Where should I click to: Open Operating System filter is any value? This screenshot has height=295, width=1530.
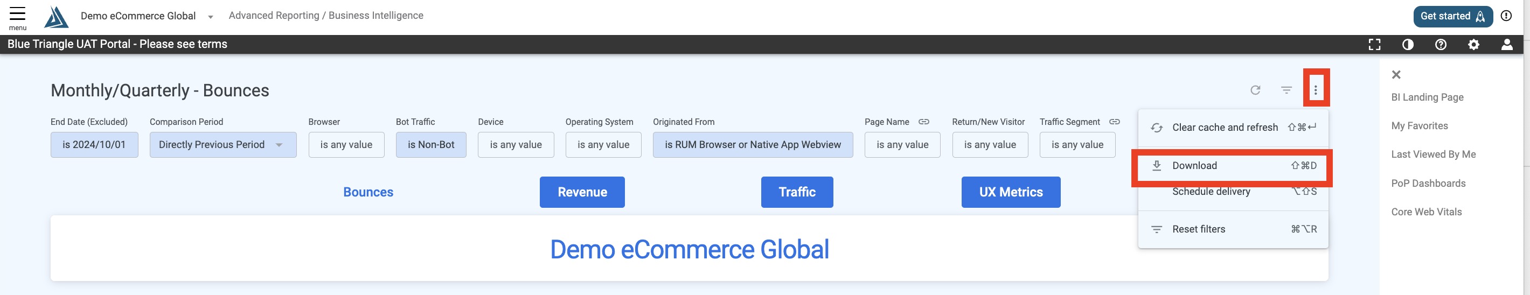(x=603, y=145)
